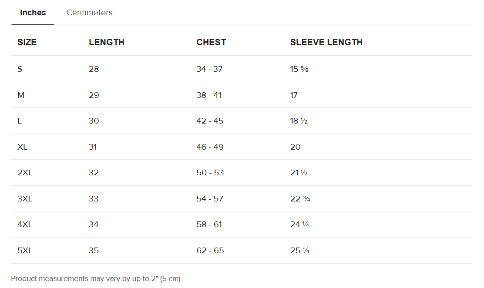Click the chest value 34 - 37
Viewport: 484px width, 288px height.
[209, 69]
